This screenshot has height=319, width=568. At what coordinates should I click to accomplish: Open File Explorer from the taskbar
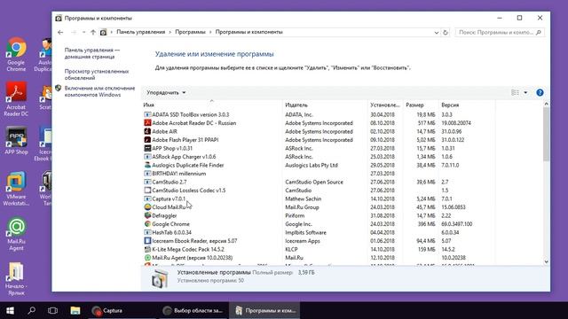coord(75,310)
